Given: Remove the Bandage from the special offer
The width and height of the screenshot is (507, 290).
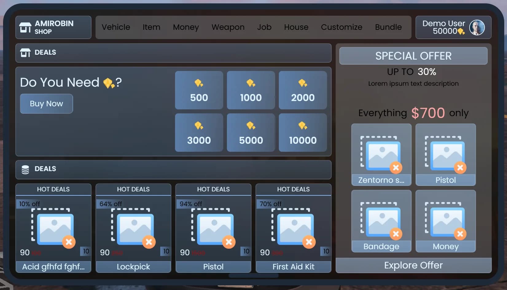Looking at the screenshot, I should (396, 234).
